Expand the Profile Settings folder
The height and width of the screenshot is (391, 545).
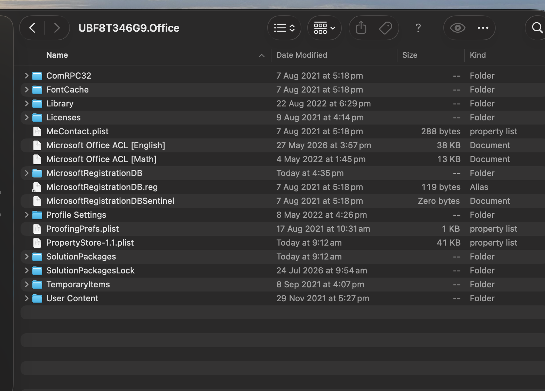(x=26, y=215)
